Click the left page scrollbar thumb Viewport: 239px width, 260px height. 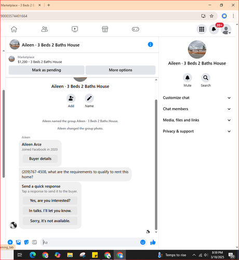4,134
